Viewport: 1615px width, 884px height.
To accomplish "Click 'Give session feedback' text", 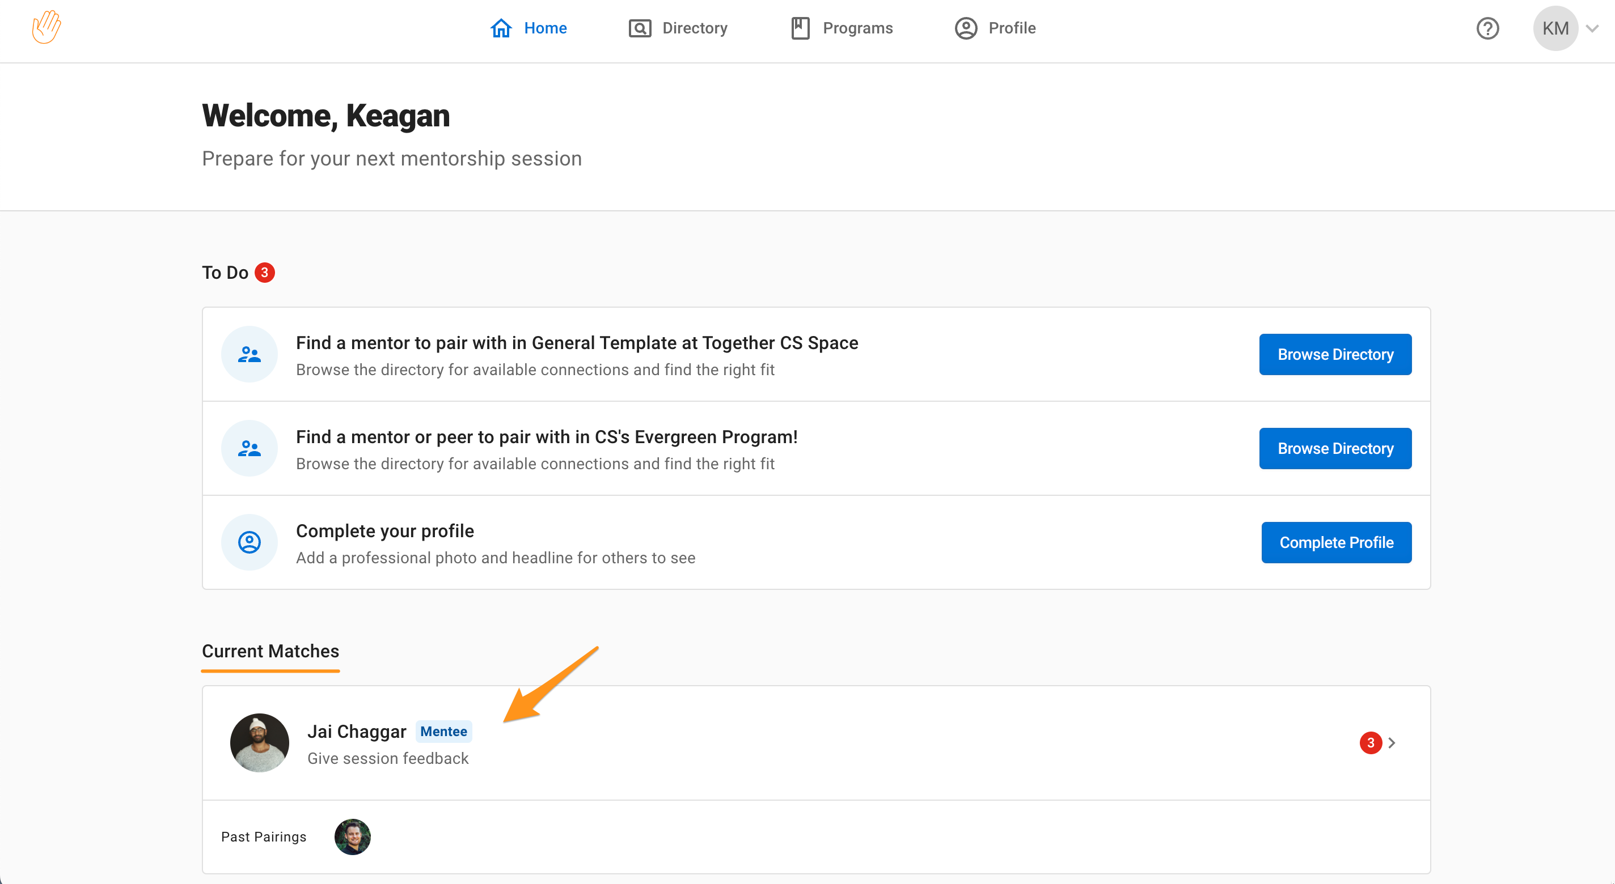I will (388, 759).
